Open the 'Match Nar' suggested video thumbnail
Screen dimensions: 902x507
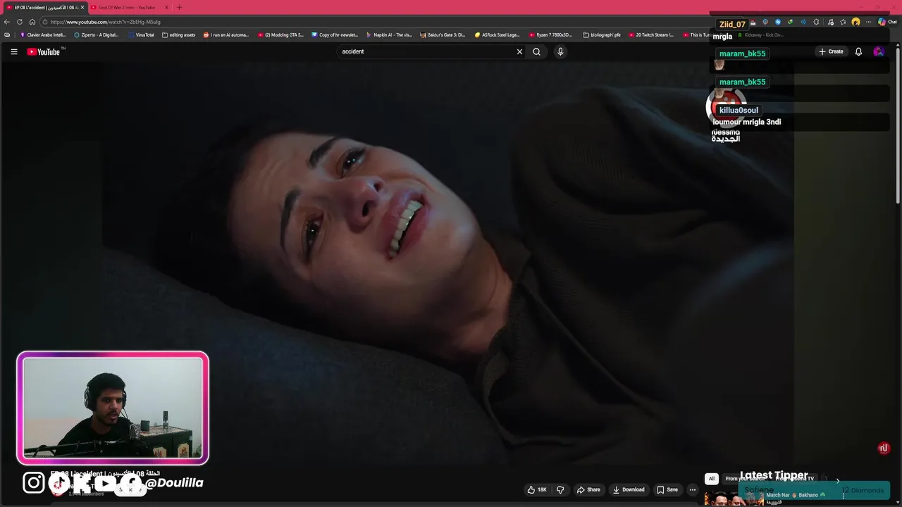734,499
